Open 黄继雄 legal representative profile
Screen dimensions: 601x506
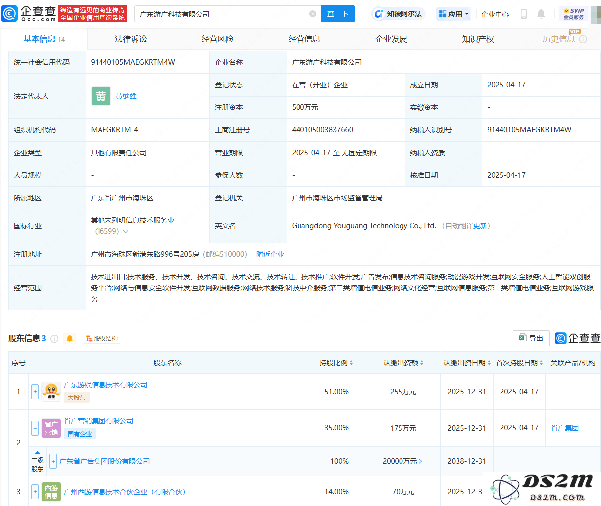click(x=126, y=96)
